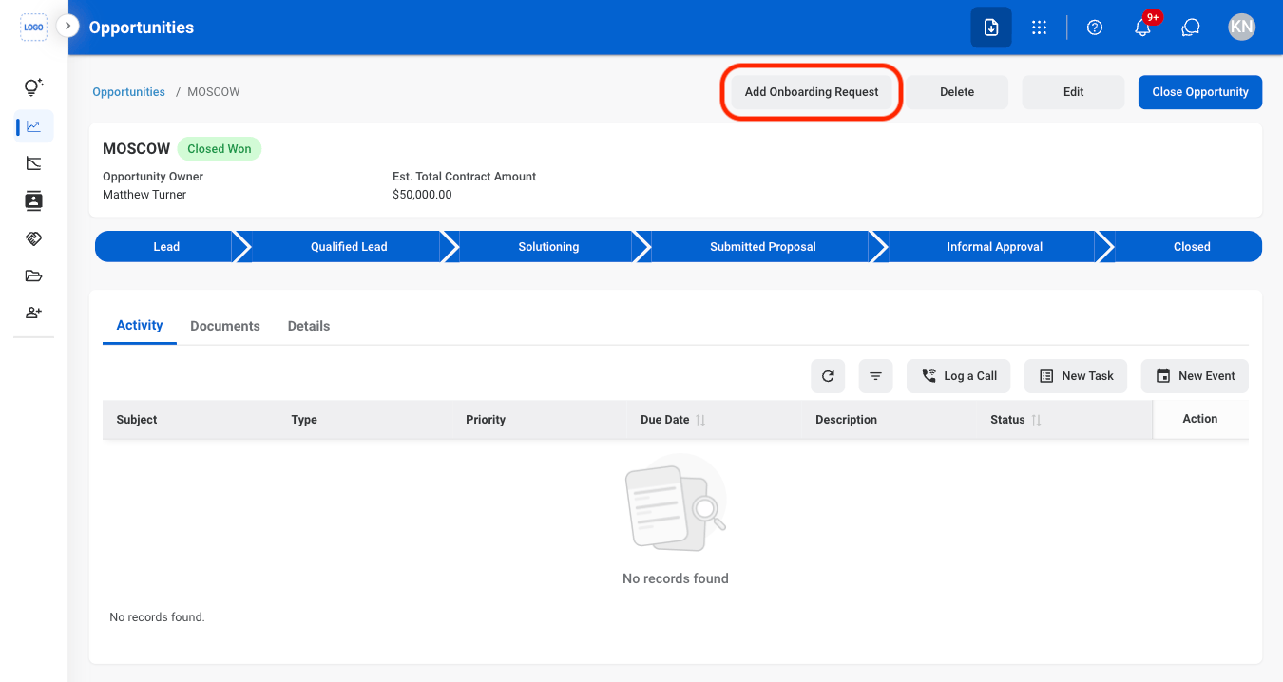The height and width of the screenshot is (682, 1283).
Task: Click the MOSCOW breadcrumb text
Action: pyautogui.click(x=214, y=92)
